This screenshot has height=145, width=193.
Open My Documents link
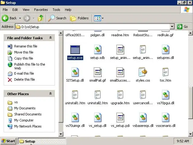25,108
